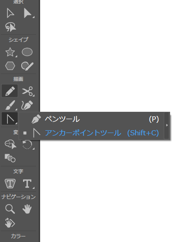Select the Paintbrush tool
189x242 pixels.
[11, 105]
